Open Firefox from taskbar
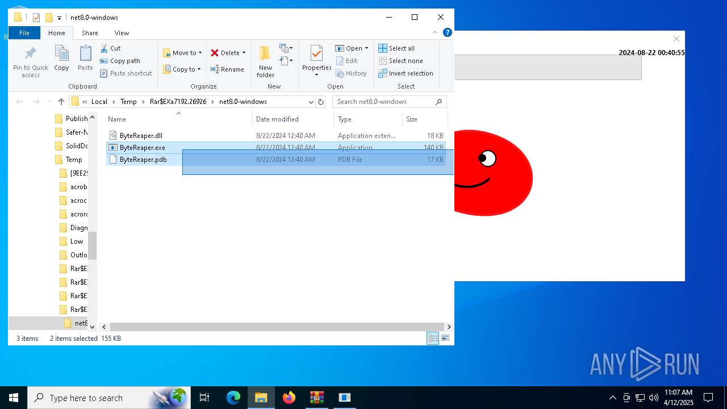 click(289, 398)
